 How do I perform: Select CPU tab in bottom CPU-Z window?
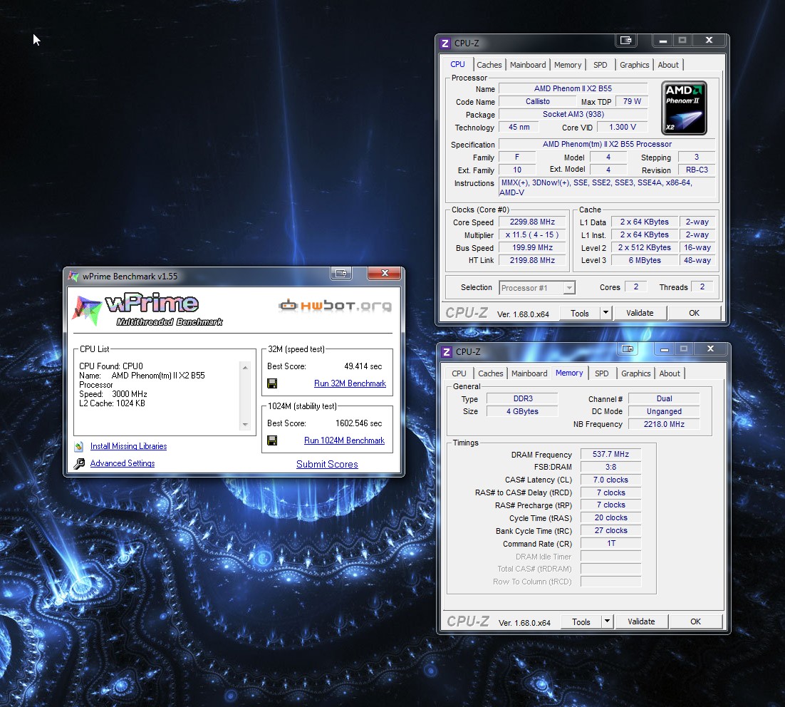459,373
